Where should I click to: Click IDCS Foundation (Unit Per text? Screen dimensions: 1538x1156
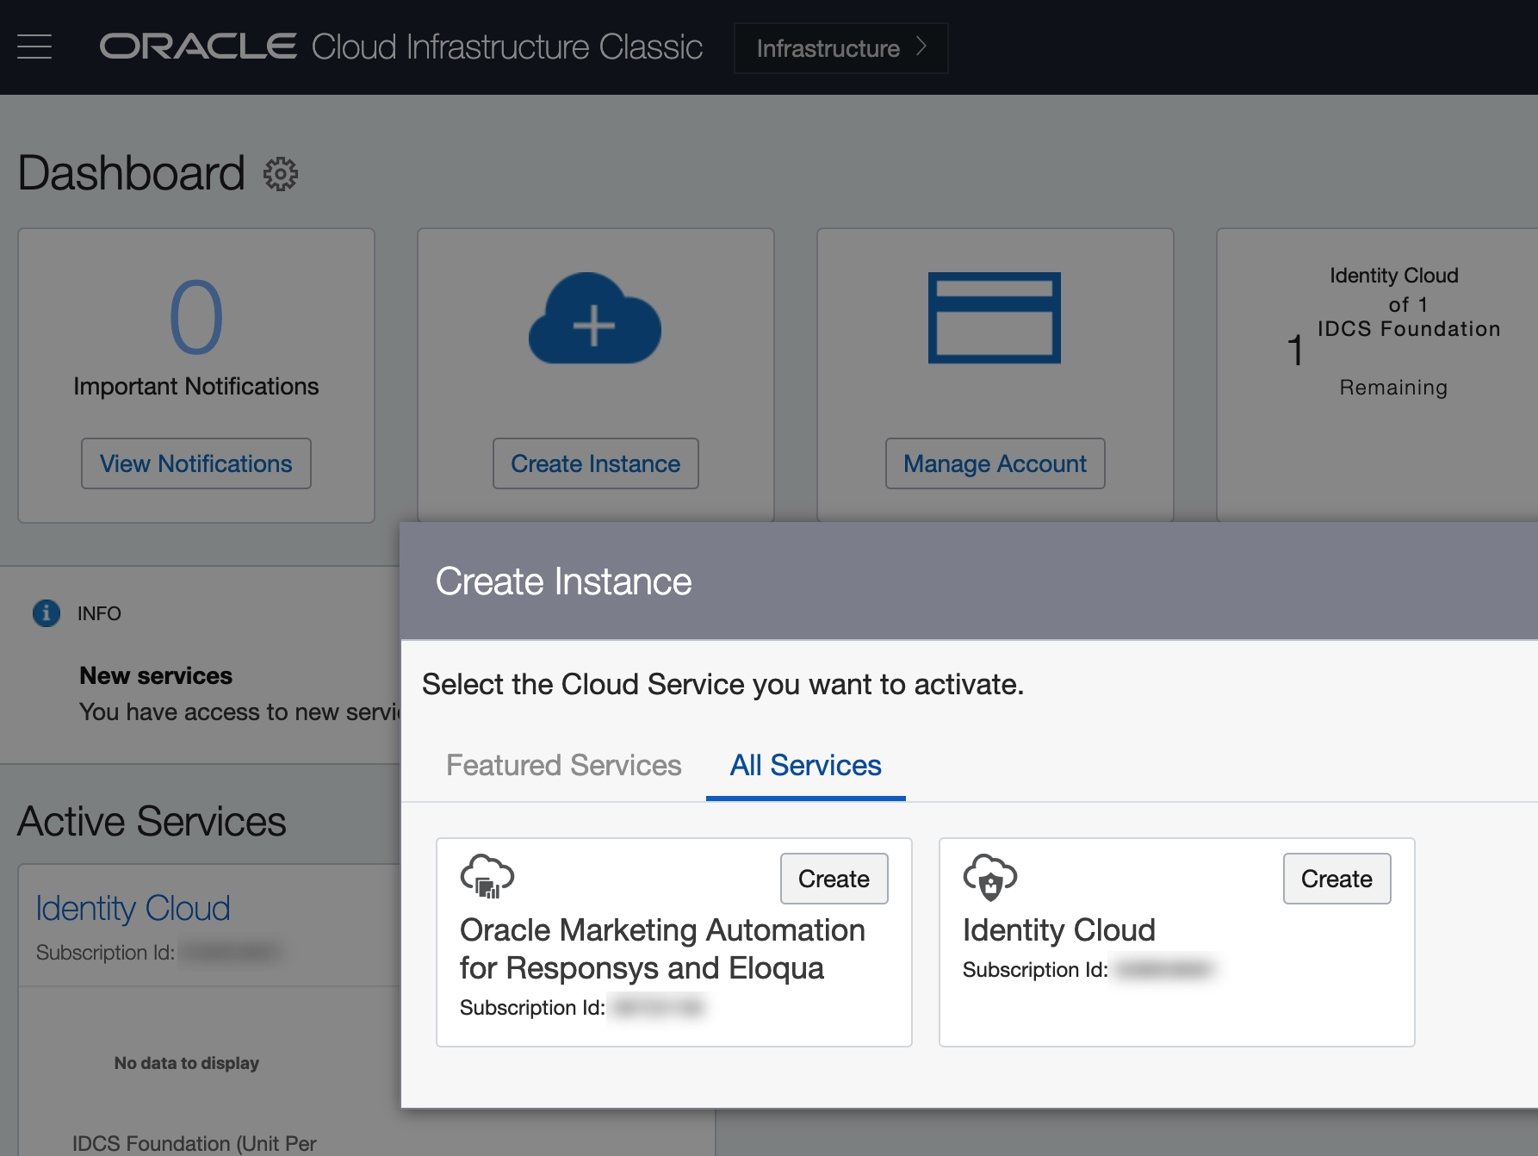[x=195, y=1143]
